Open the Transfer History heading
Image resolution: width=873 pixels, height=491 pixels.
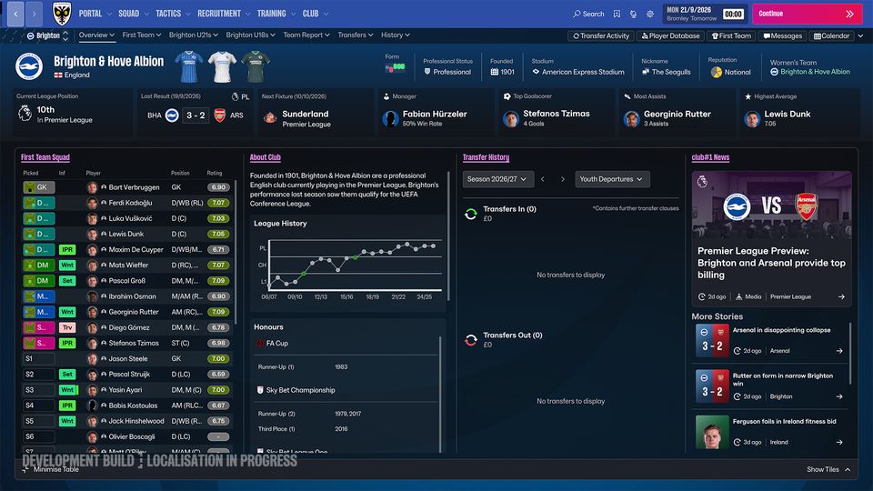click(486, 157)
